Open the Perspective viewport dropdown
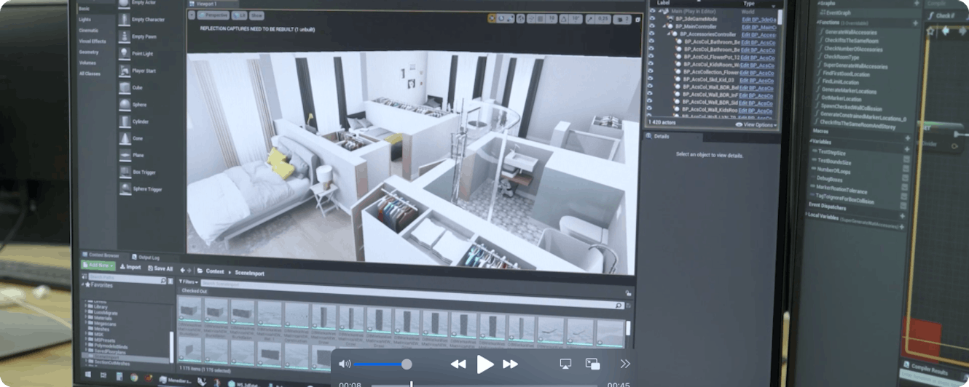 [x=213, y=15]
